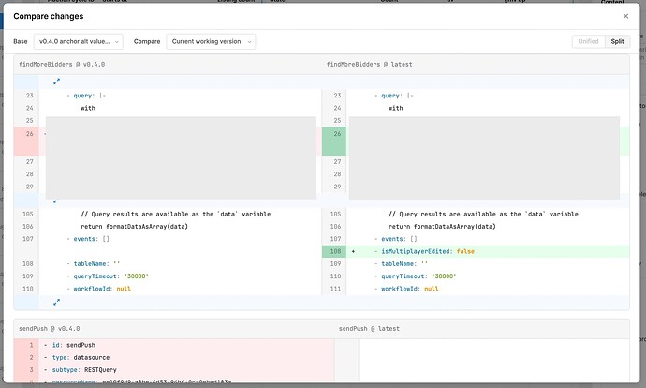Click findMoreBidders @ v0.4.0 file header
Viewport: 646px width, 388px height.
pos(63,65)
